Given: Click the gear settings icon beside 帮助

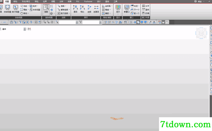Looking at the screenshot, I should 195,1.
